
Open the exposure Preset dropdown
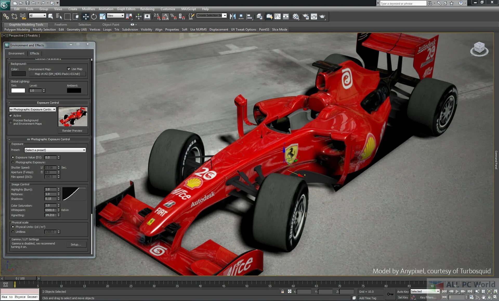click(x=84, y=150)
